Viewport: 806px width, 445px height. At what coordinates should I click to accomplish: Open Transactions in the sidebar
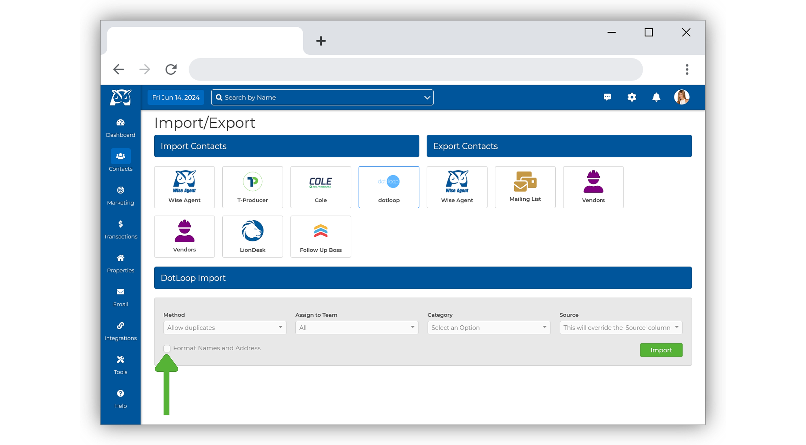120,230
